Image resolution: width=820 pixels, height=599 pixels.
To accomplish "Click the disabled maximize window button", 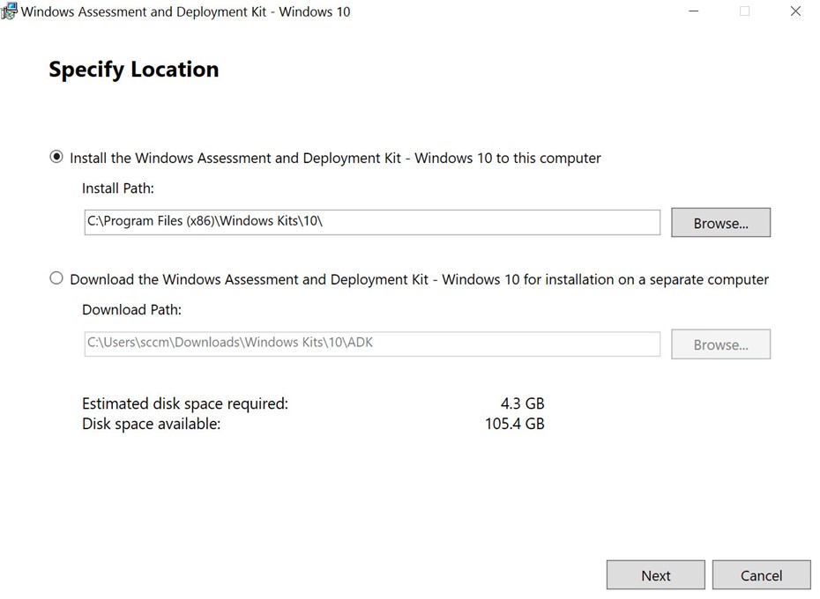I will pos(745,11).
